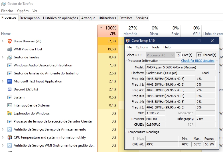This screenshot has height=152, width=223.
Task: Click CPU temperature utility process icon
Action: point(9,137)
